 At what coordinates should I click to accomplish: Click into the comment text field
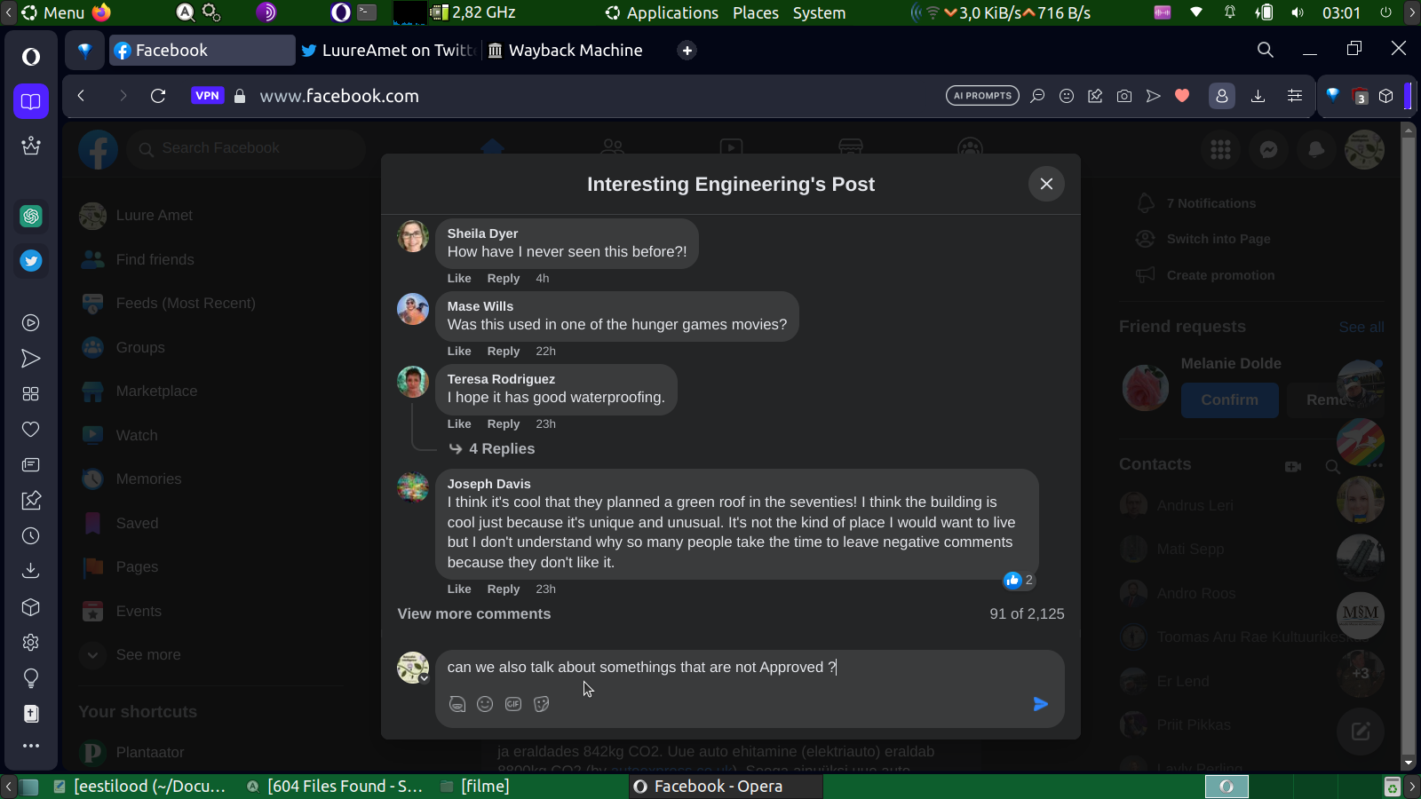pos(710,667)
